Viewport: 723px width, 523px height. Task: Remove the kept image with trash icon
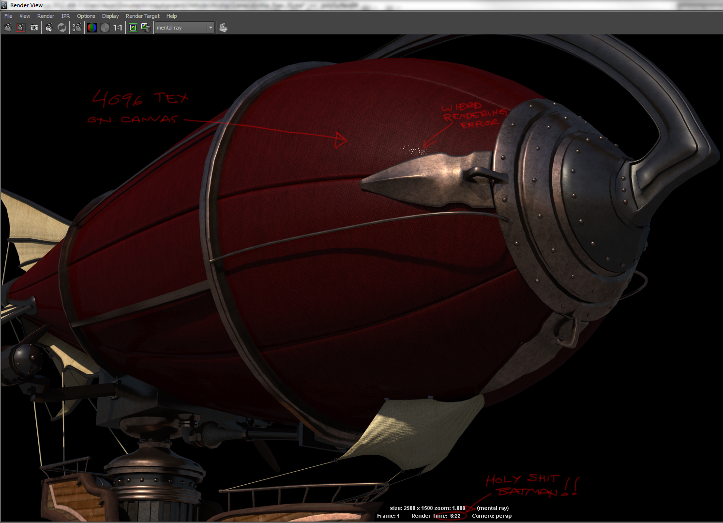146,28
